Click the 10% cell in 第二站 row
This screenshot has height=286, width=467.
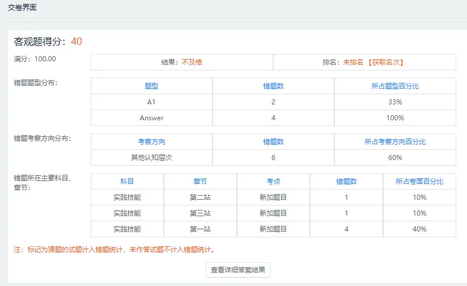[x=419, y=197]
